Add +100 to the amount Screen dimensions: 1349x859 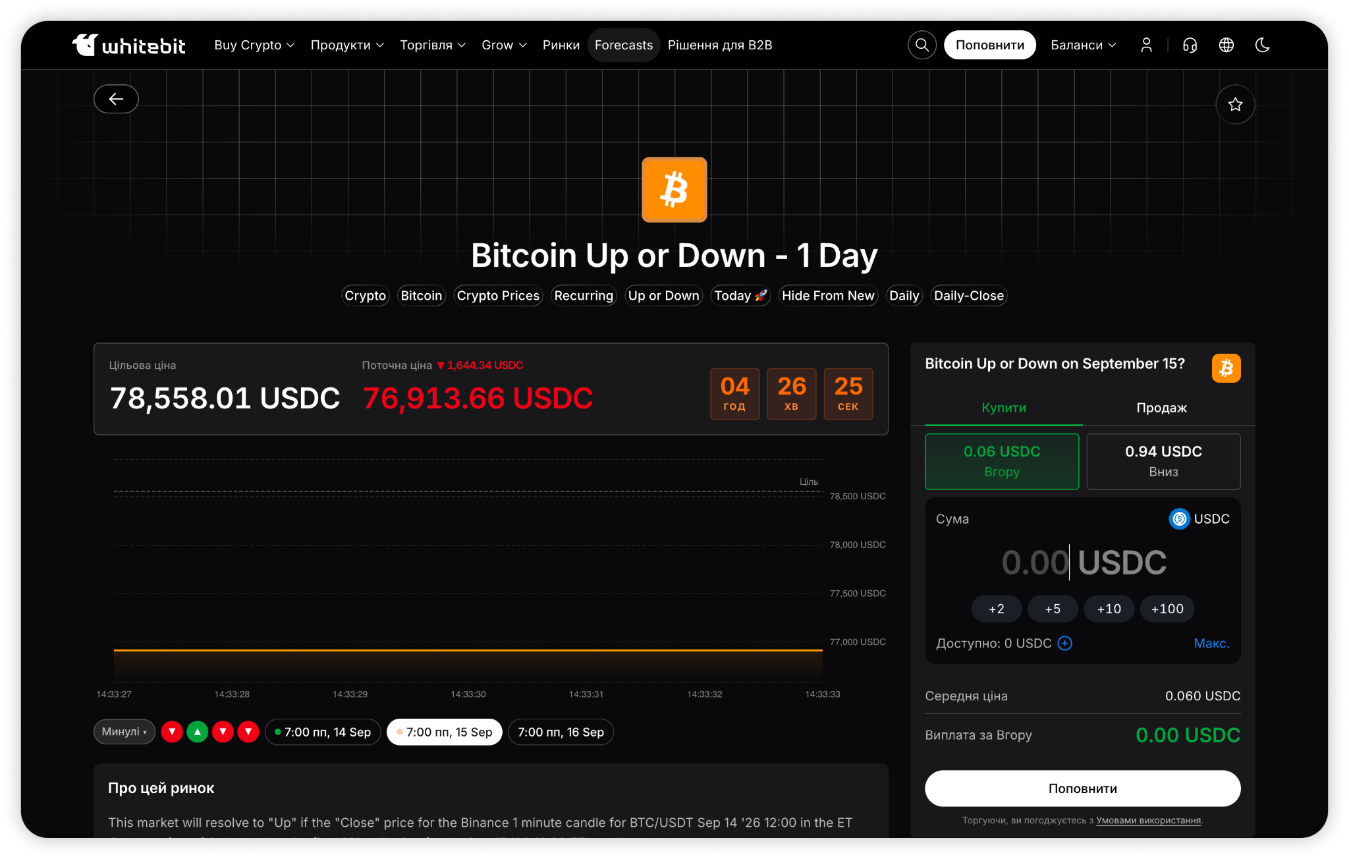pos(1167,609)
